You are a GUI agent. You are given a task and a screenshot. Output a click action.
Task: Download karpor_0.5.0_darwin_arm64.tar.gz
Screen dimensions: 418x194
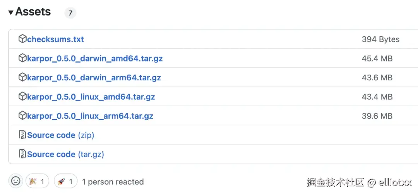[x=94, y=78]
